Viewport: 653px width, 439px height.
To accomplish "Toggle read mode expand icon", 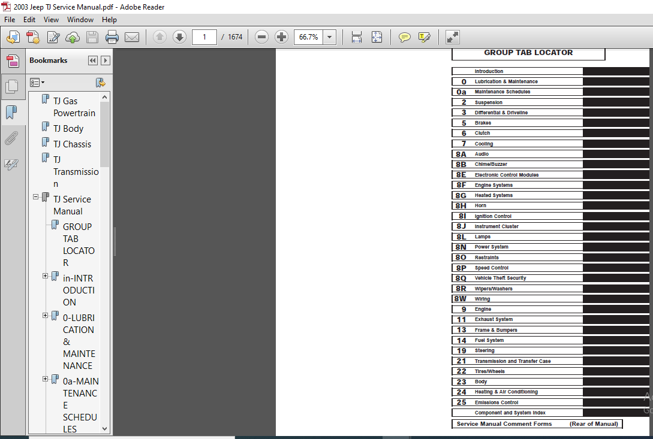I will tap(452, 37).
